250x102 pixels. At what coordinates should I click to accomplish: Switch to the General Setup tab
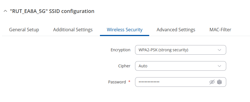[x=24, y=30]
